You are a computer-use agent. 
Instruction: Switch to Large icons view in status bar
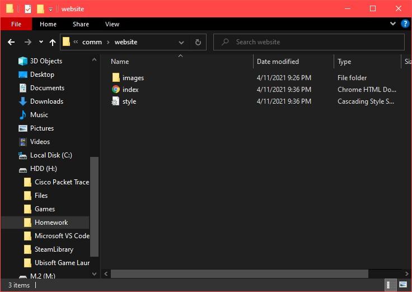click(x=403, y=285)
